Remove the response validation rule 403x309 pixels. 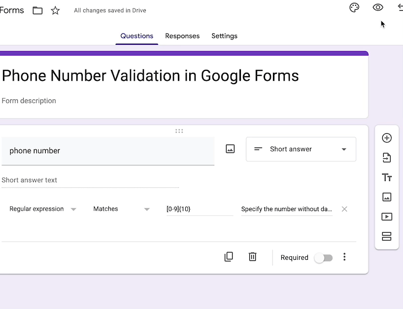344,209
